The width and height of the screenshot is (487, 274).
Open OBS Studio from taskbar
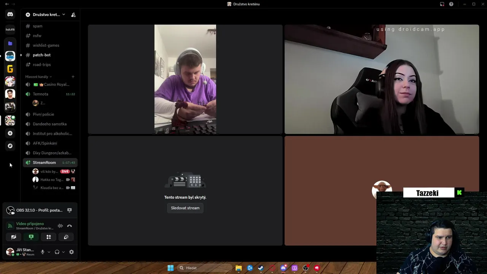pos(306,268)
